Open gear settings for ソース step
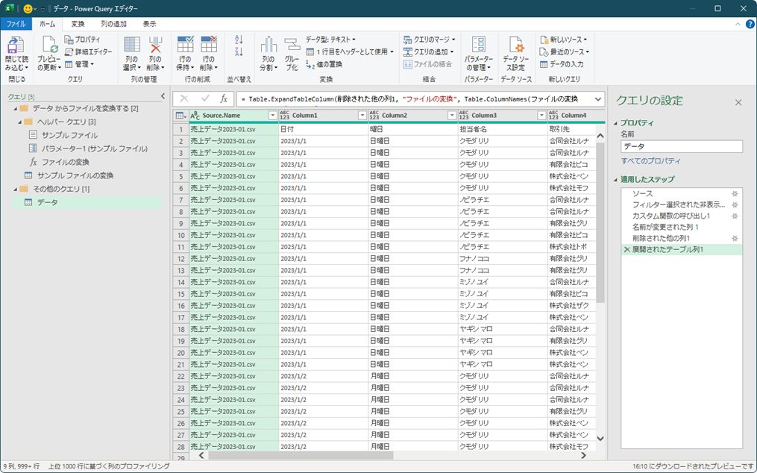This screenshot has height=473, width=757. [x=735, y=194]
